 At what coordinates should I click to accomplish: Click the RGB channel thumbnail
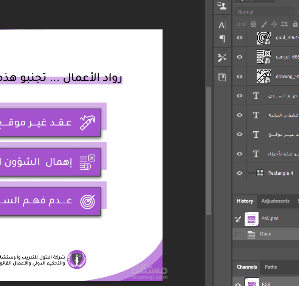tap(252, 282)
